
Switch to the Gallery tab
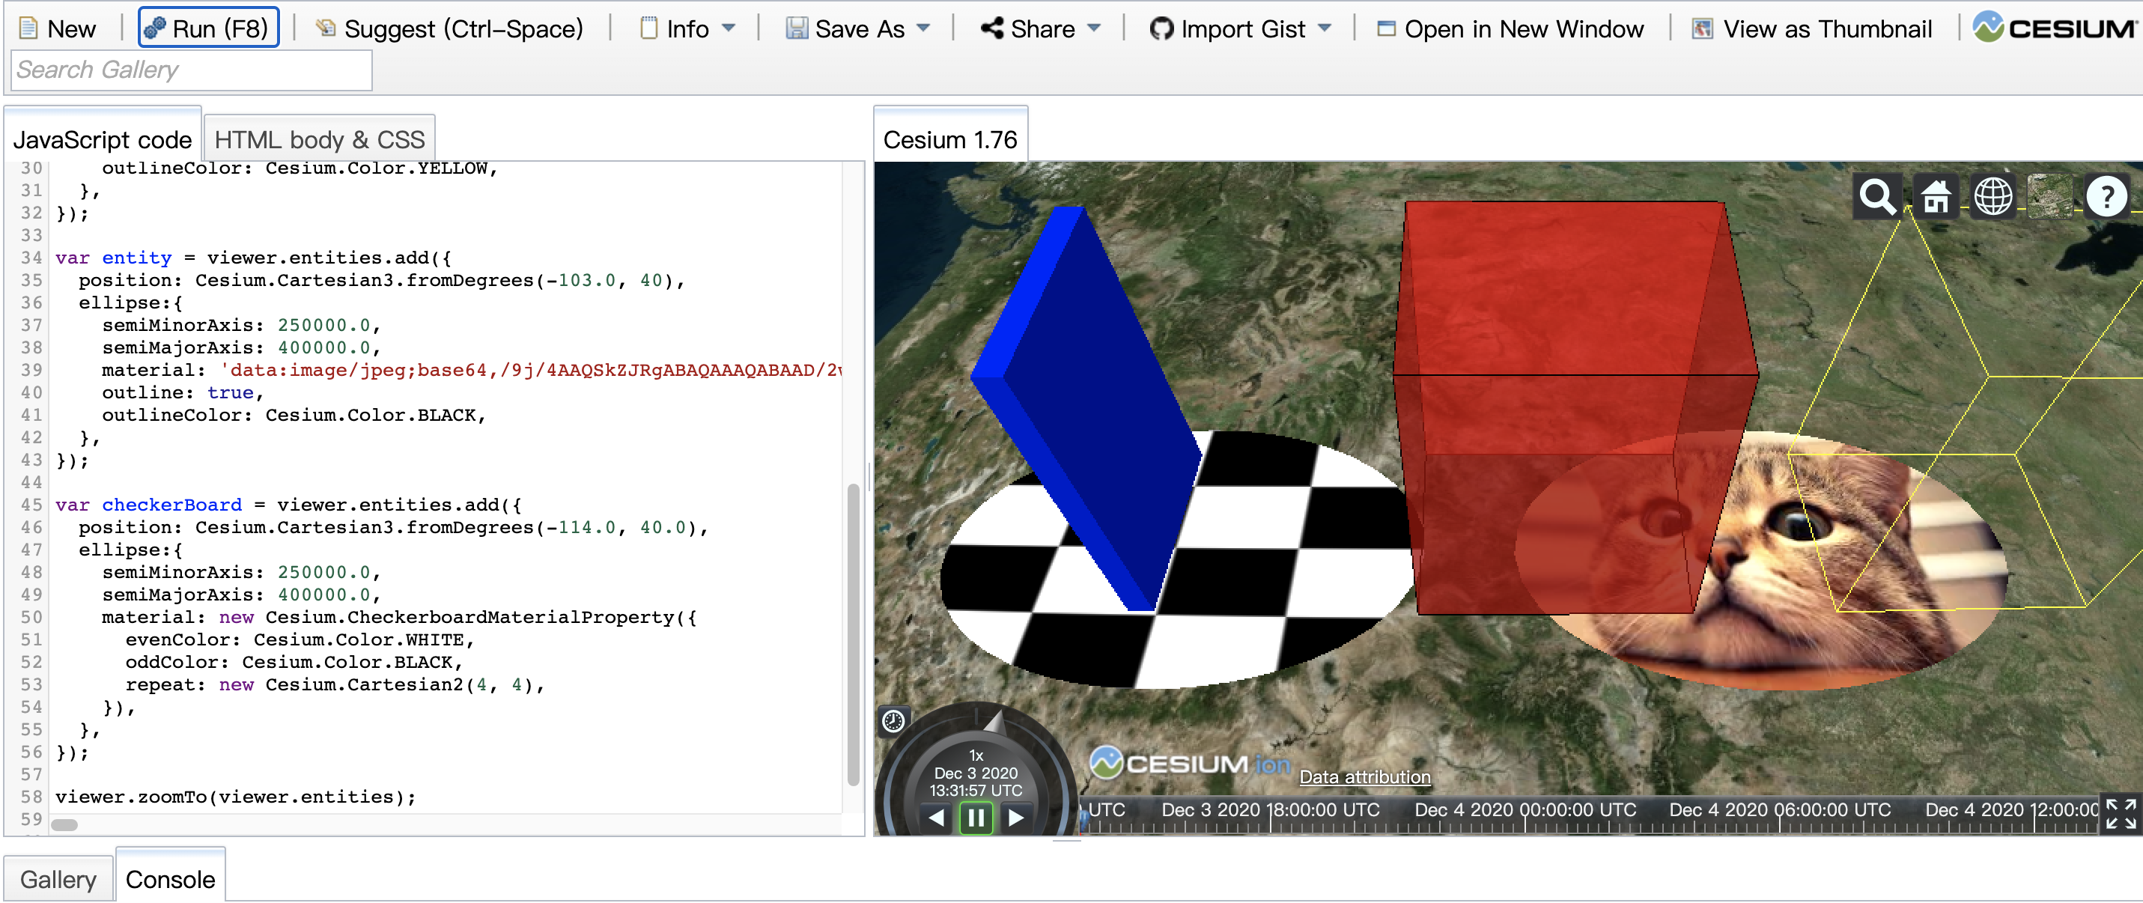click(58, 879)
